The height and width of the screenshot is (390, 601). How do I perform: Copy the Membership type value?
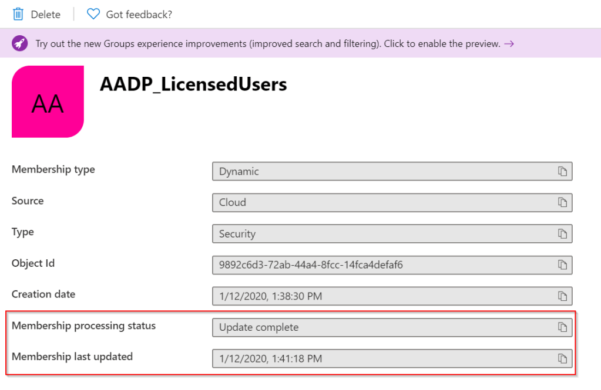(562, 171)
